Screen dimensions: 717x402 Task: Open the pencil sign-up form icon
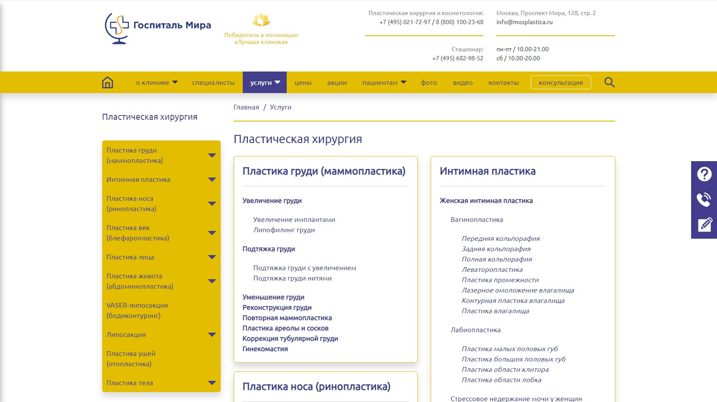click(x=704, y=225)
